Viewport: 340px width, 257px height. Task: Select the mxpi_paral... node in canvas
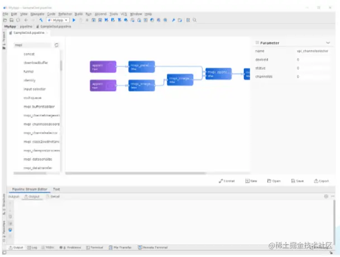coord(142,67)
